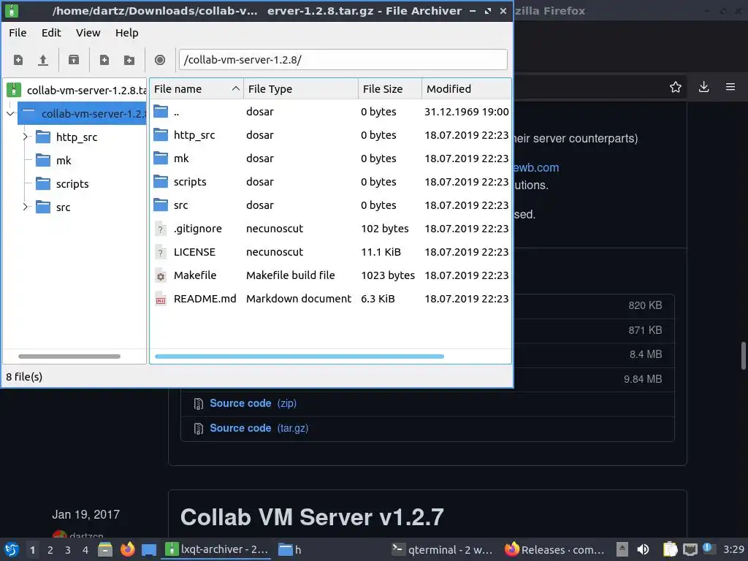This screenshot has height=561, width=748.
Task: Expand the src tree node arrow
Action: click(x=26, y=207)
